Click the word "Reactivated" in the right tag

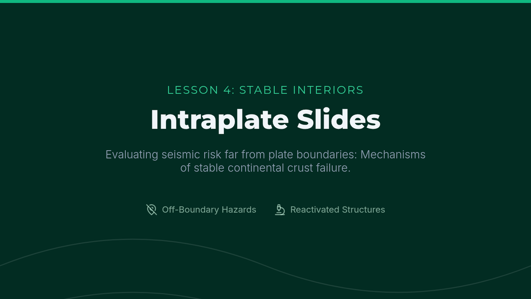314,210
